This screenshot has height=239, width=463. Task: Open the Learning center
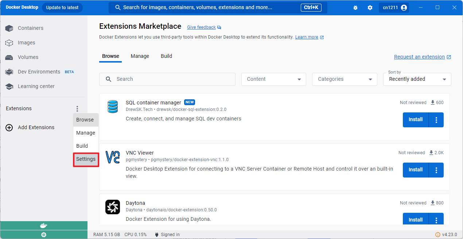[x=37, y=86]
